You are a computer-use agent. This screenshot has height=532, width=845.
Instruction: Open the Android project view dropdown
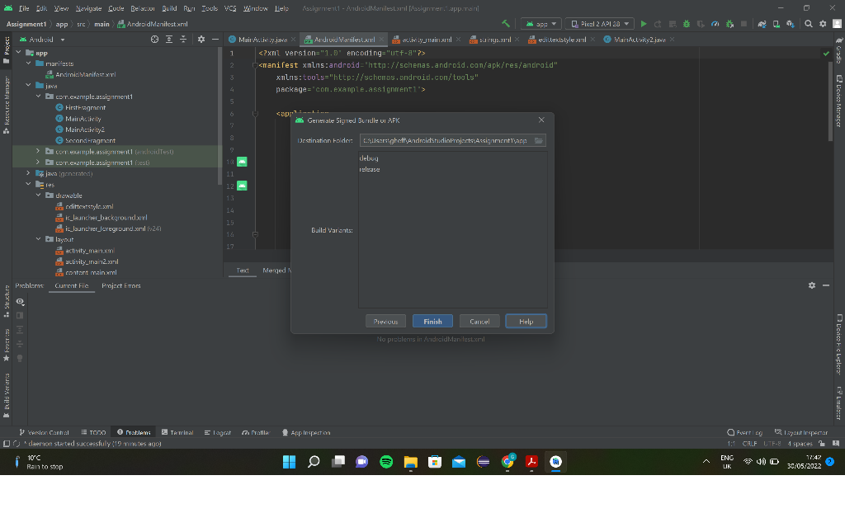[x=42, y=40]
